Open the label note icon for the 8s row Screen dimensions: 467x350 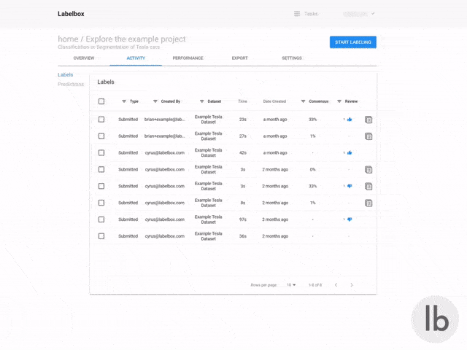[368, 203]
